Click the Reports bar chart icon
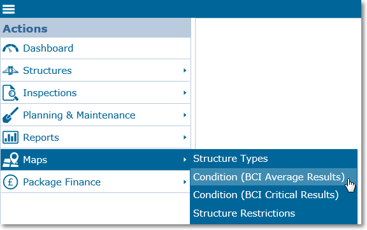 [x=11, y=137]
